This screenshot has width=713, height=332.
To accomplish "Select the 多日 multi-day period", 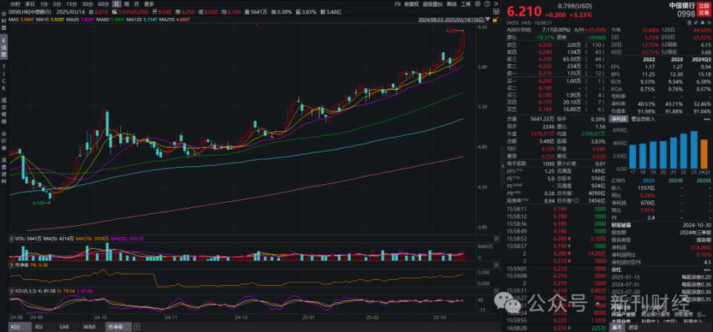I will [30, 4].
